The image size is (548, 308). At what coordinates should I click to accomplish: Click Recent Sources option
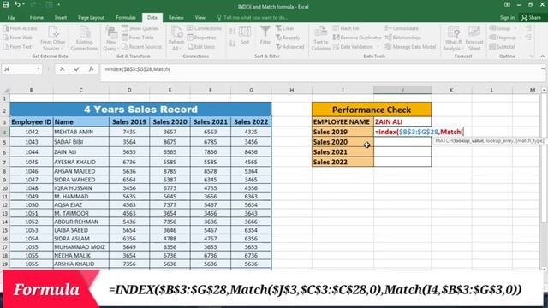click(x=142, y=46)
